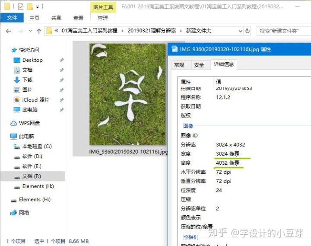Click the pin icon beside iCloud 照片
311x246 pixels.
pos(62,100)
